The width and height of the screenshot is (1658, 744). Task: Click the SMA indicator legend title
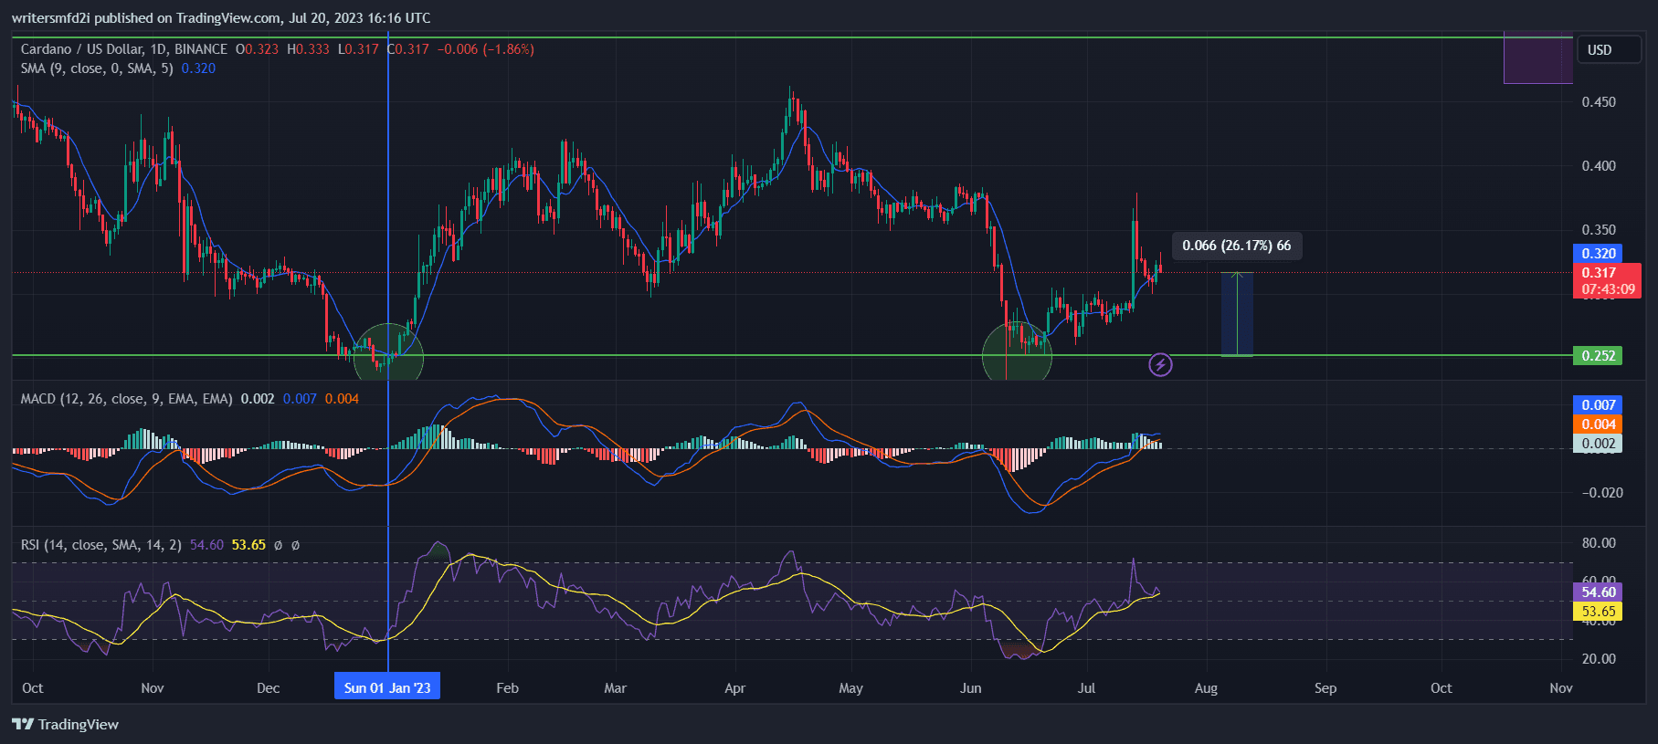(96, 68)
